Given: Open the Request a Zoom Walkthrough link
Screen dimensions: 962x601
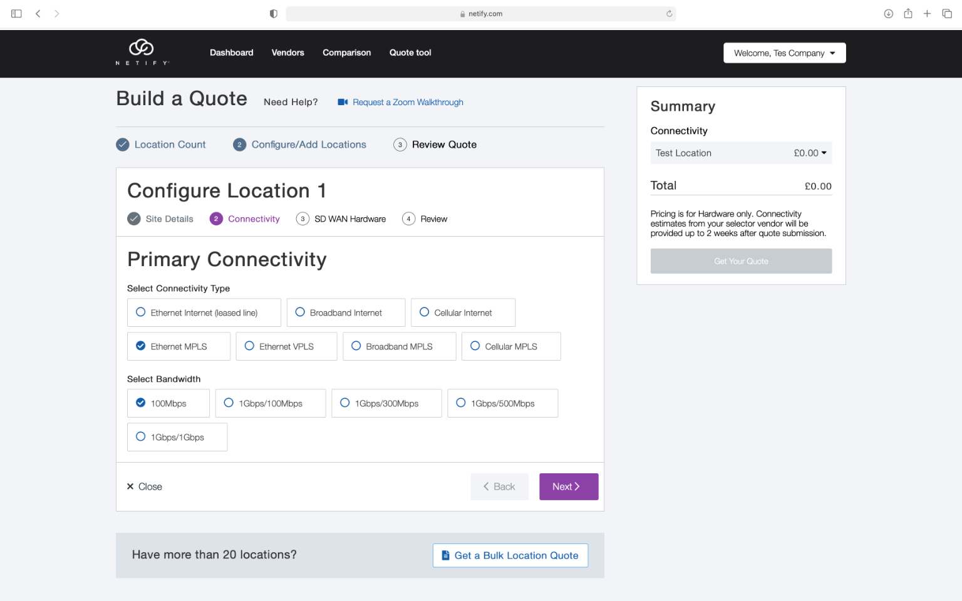Looking at the screenshot, I should [x=408, y=102].
